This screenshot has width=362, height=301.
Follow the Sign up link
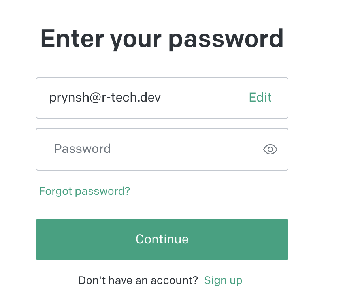(x=223, y=280)
